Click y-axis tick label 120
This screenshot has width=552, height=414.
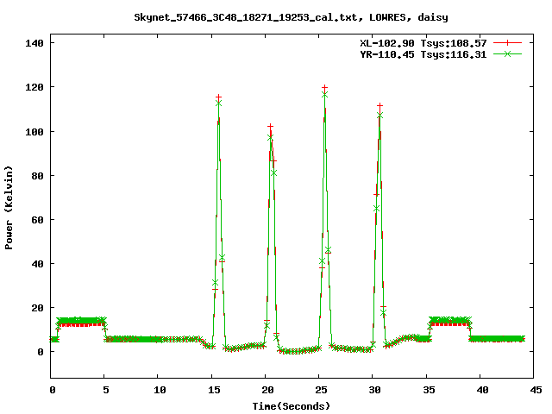click(x=34, y=87)
